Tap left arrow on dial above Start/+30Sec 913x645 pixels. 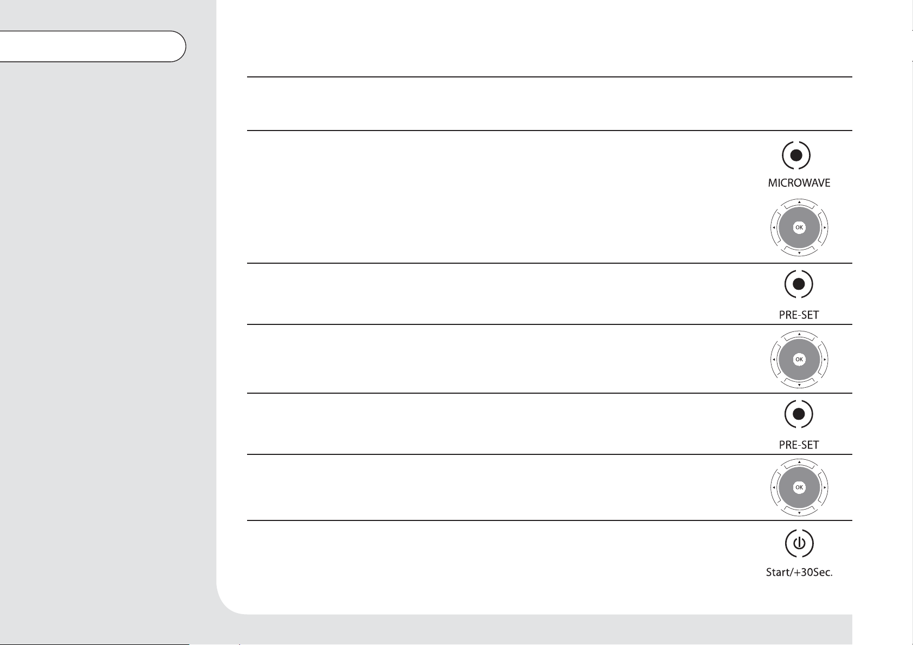[774, 487]
